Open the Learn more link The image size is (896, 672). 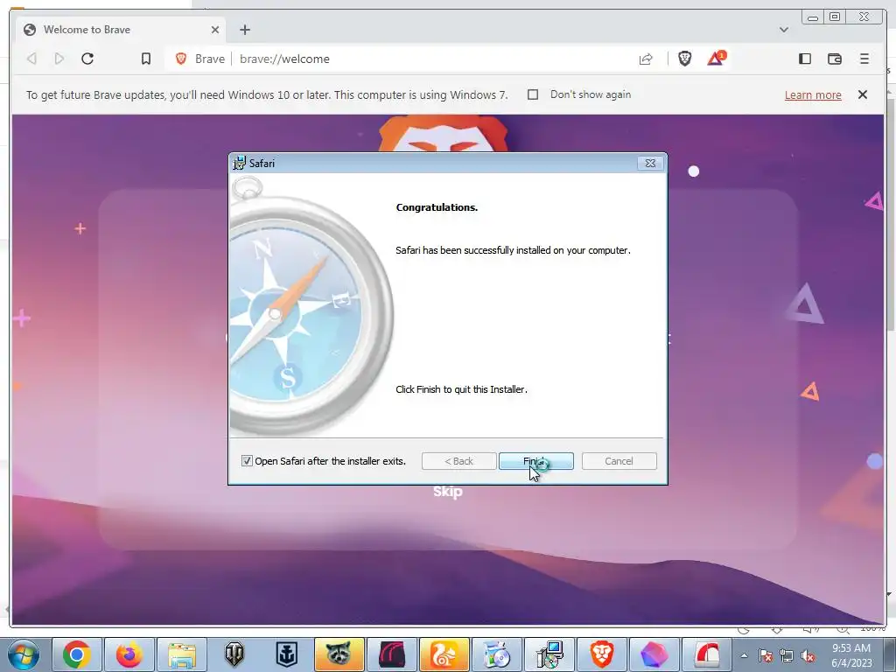pyautogui.click(x=813, y=94)
